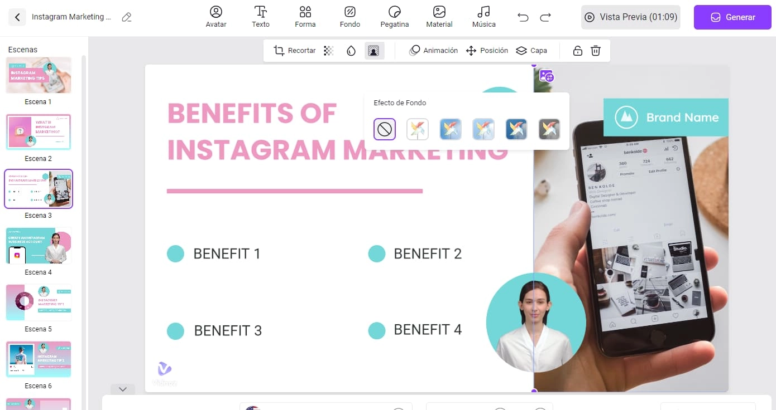This screenshot has width=776, height=410.
Task: Open the Capa layer options
Action: pyautogui.click(x=531, y=51)
